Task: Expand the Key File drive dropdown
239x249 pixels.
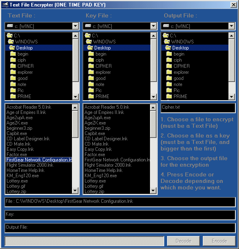Action: pos(153,26)
